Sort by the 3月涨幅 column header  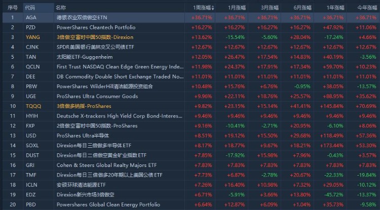[270, 8]
